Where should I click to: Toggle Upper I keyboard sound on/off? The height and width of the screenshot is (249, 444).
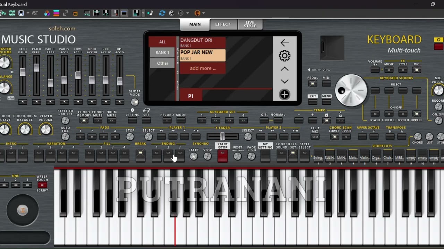pos(417,114)
